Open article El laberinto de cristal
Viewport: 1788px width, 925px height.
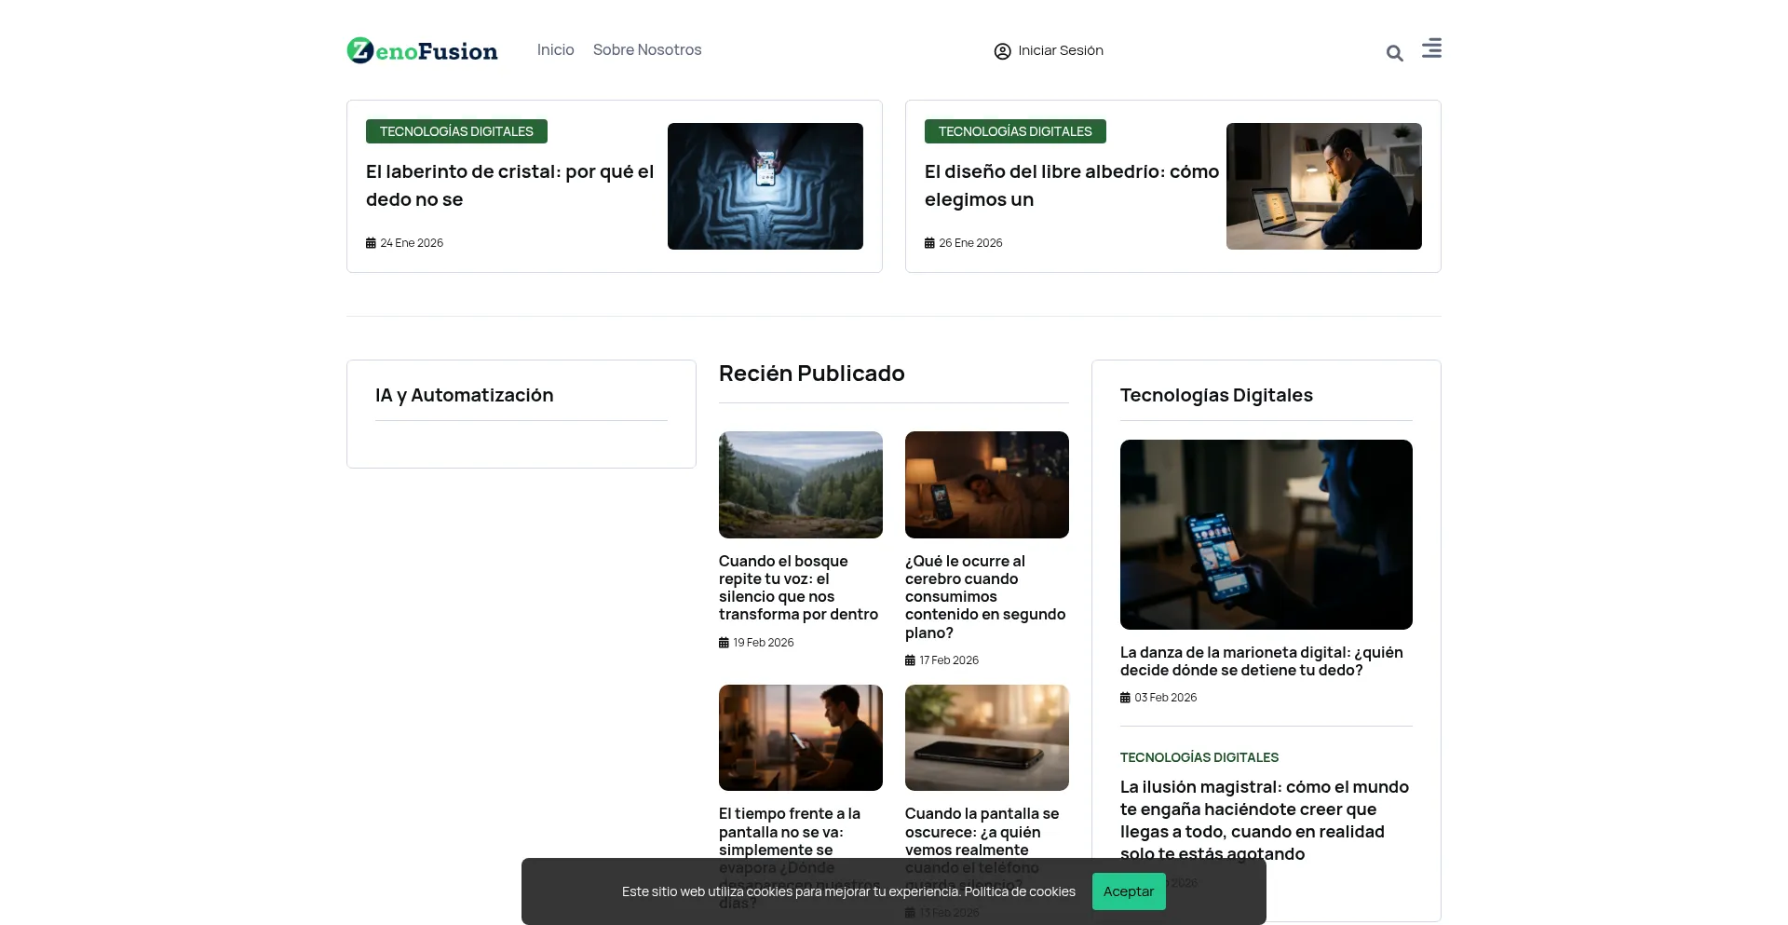click(509, 185)
